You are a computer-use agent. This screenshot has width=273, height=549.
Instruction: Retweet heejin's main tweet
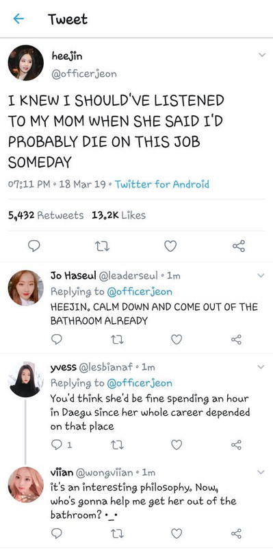(x=102, y=246)
